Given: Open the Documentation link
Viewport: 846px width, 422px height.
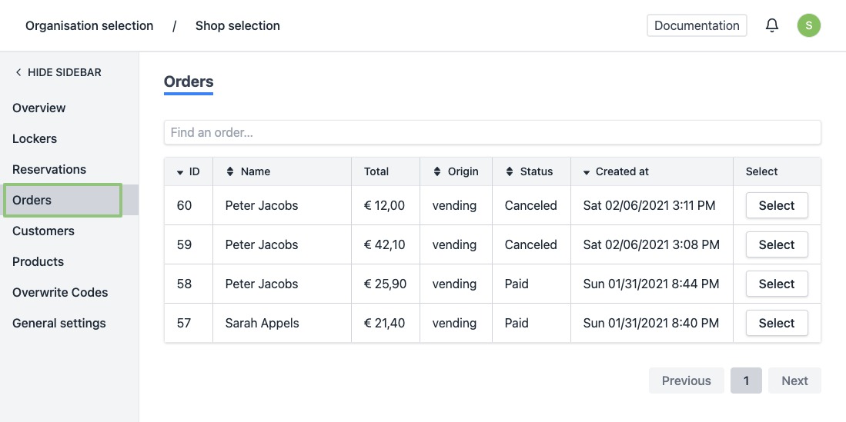Looking at the screenshot, I should (697, 25).
